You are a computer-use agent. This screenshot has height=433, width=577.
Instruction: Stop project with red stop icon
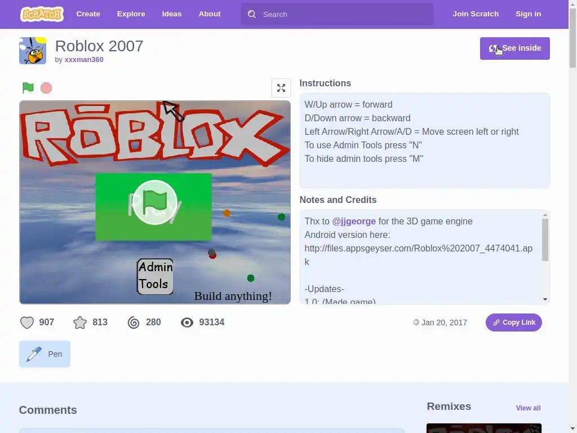(x=46, y=88)
